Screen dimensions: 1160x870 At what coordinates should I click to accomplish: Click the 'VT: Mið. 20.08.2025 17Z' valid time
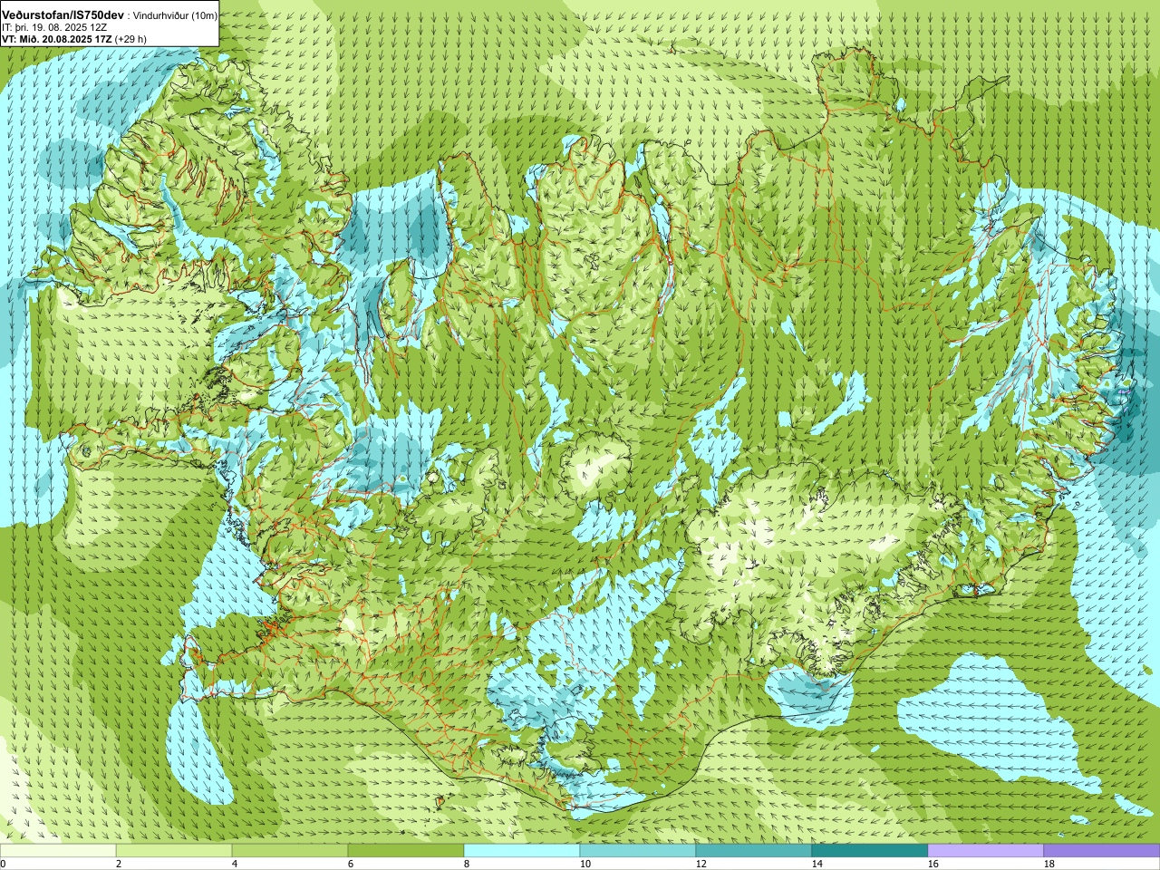point(56,39)
